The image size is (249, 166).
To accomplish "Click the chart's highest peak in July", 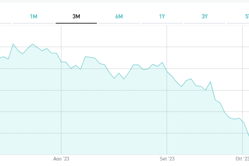I will 13,44.
